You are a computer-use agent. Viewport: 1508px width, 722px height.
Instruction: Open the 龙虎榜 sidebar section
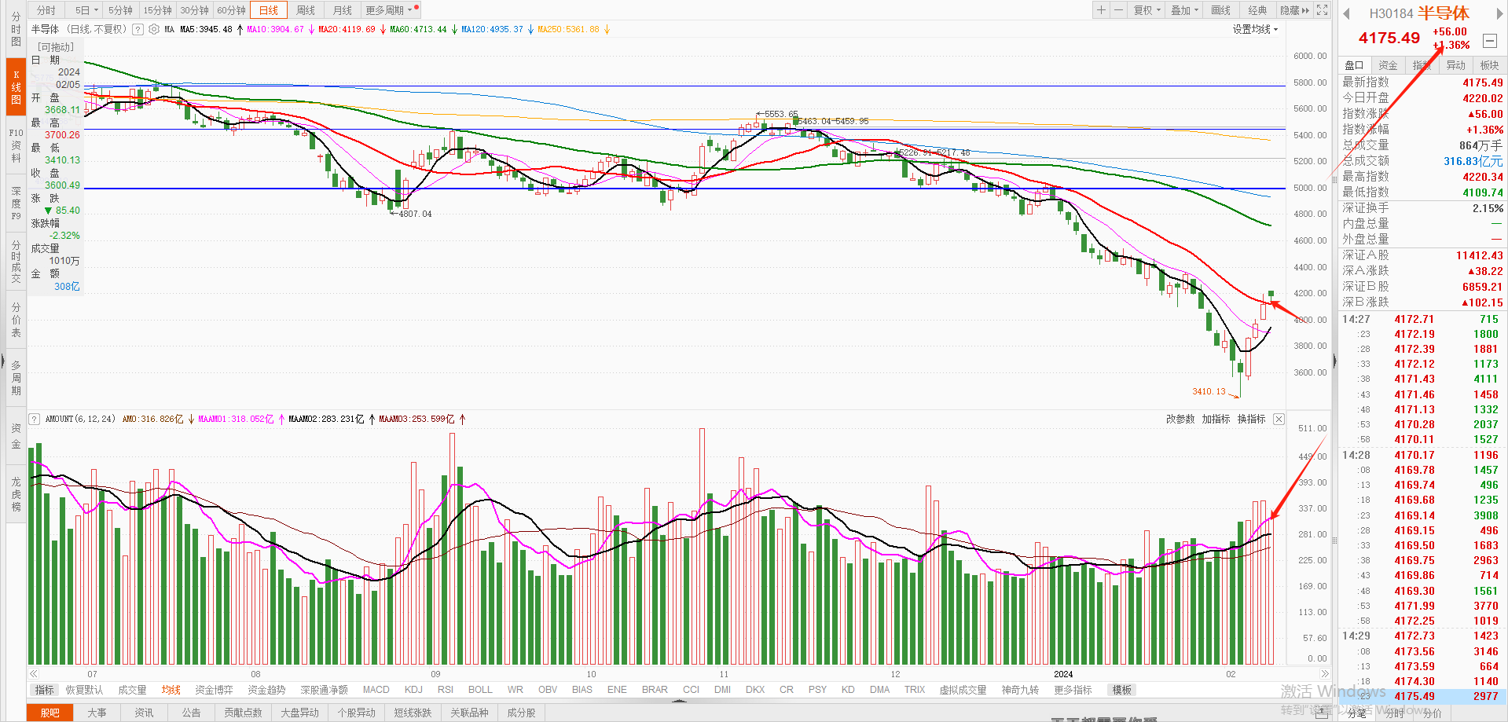pos(16,494)
